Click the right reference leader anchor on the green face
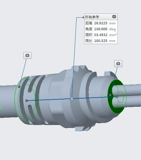 110,95
